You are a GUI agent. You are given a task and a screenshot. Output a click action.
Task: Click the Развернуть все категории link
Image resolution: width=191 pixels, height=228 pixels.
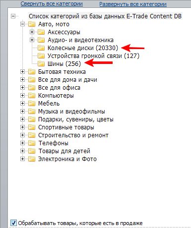click(x=133, y=4)
